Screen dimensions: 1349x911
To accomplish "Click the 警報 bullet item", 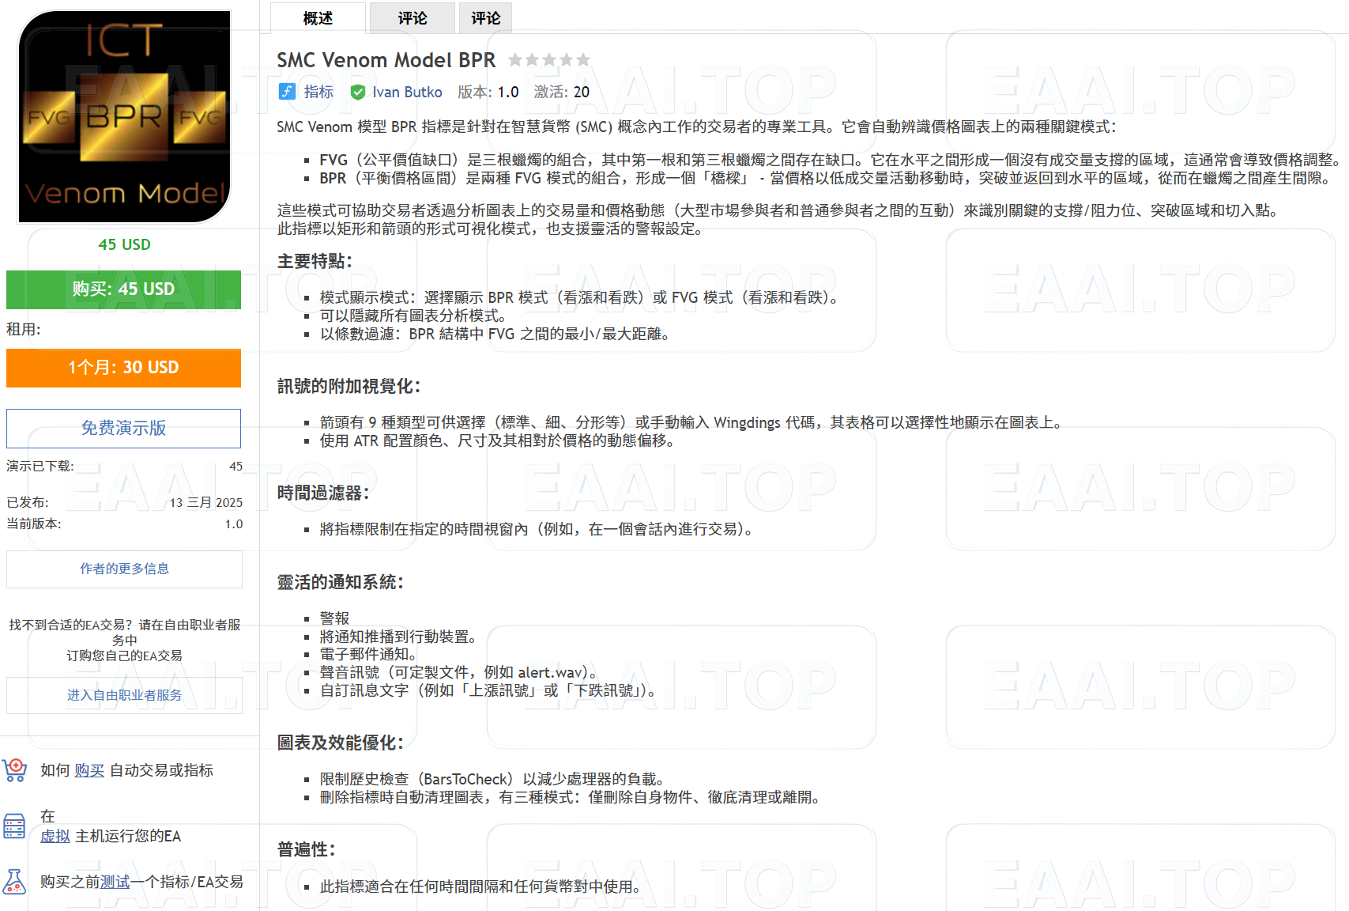I will (x=334, y=618).
